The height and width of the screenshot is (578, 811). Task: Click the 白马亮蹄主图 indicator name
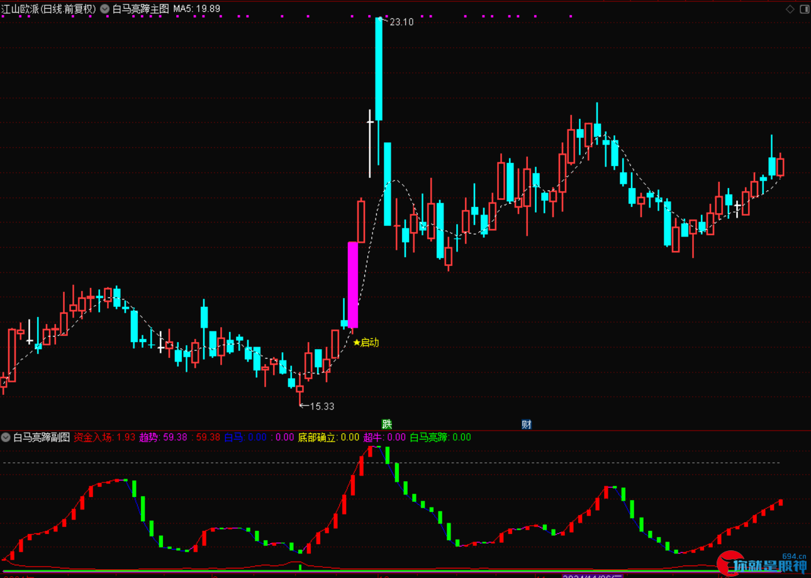pyautogui.click(x=141, y=9)
